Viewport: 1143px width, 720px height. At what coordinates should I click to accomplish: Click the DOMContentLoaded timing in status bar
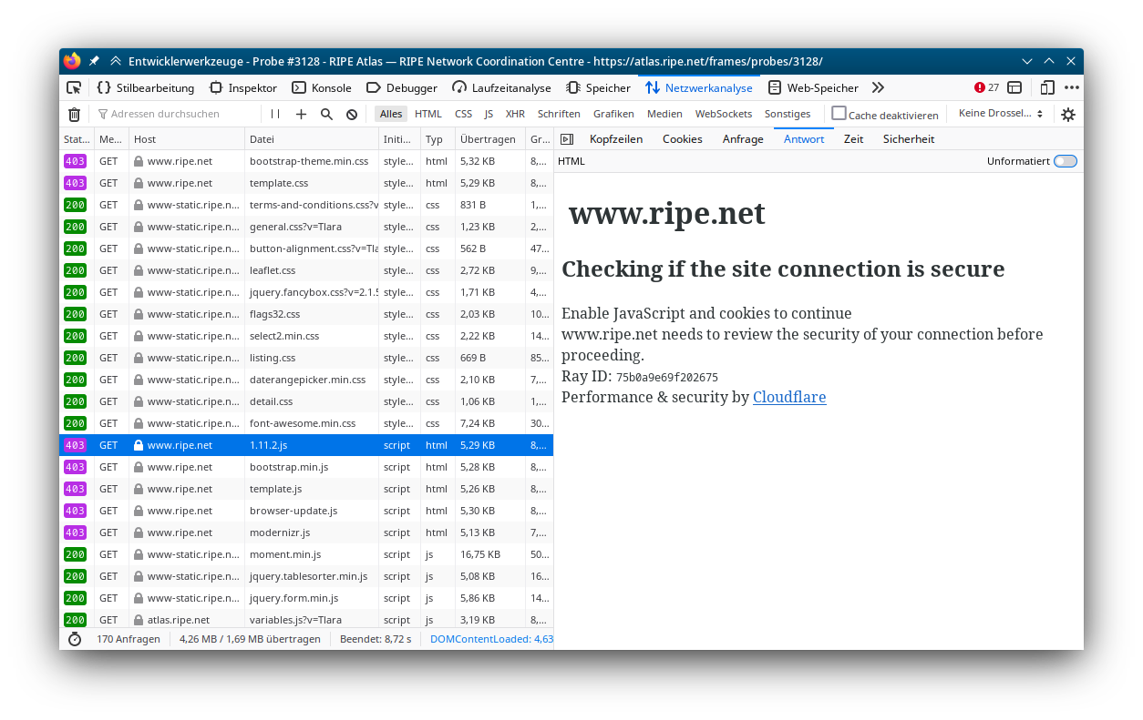[x=491, y=639]
